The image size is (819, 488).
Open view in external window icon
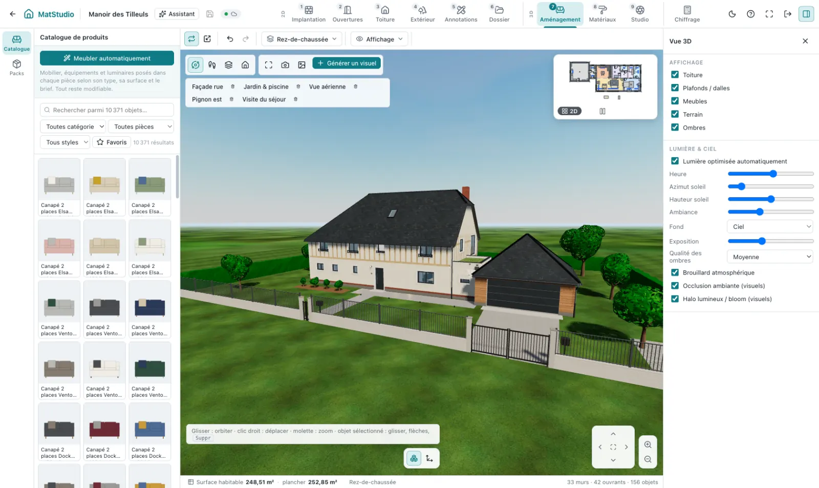[x=207, y=39]
